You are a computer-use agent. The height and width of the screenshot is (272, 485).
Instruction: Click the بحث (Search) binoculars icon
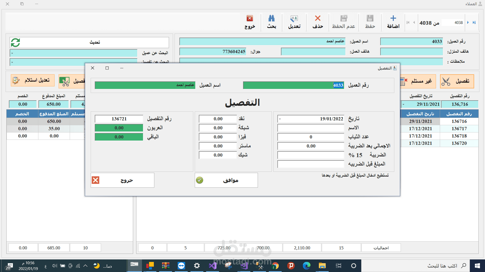[x=272, y=19]
